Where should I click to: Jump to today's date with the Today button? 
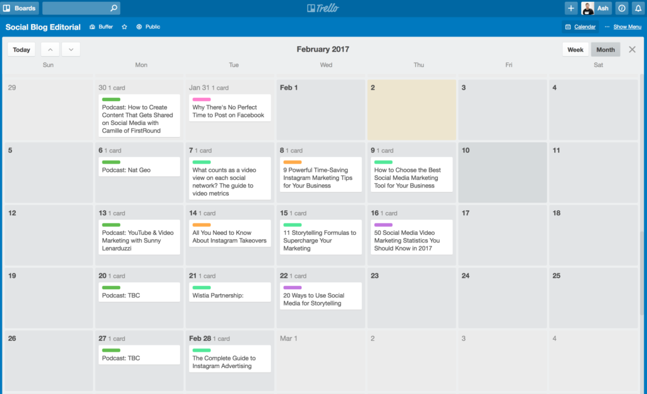21,49
